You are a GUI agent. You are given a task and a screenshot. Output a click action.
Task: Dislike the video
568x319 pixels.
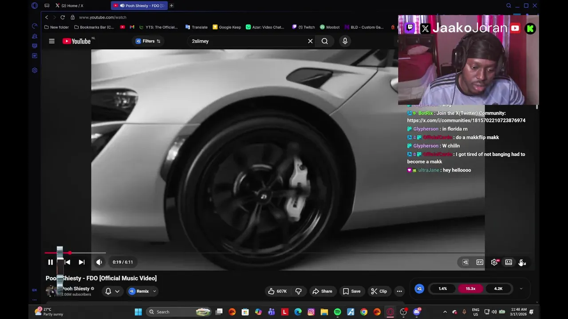299,291
